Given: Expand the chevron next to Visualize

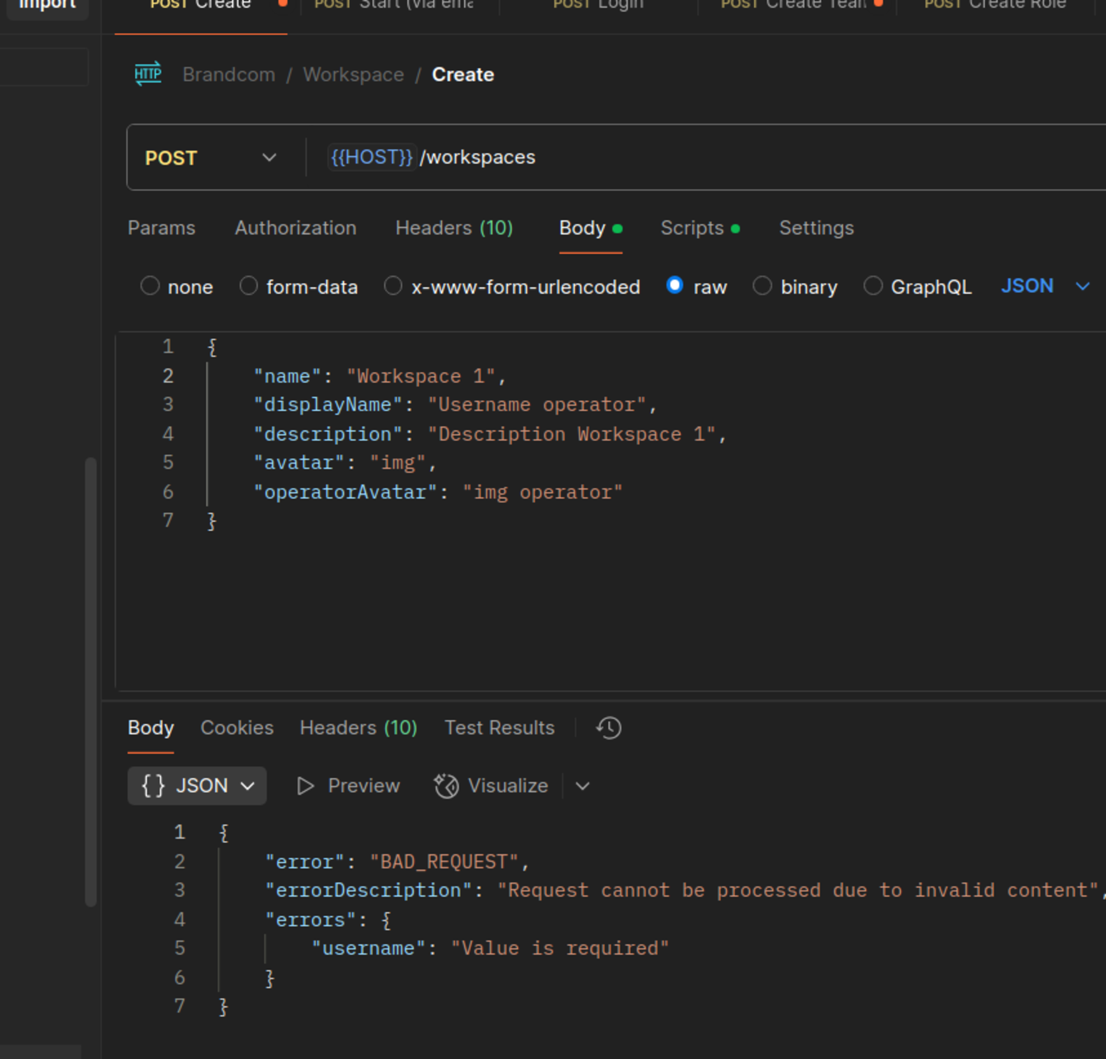Looking at the screenshot, I should 583,786.
